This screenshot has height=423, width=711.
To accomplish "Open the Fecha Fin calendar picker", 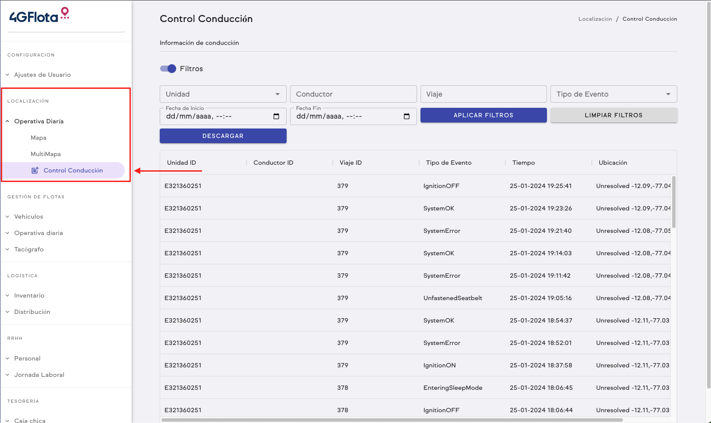I will 406,116.
